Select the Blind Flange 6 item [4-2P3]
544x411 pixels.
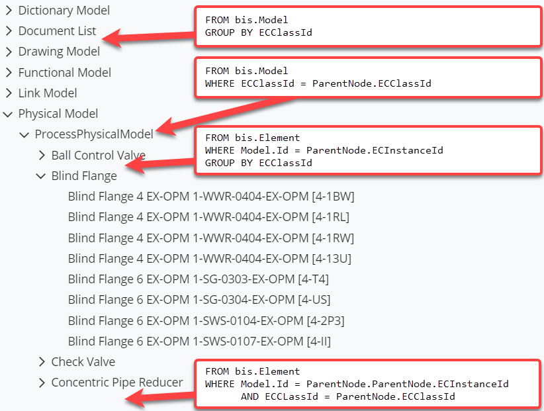(x=206, y=321)
